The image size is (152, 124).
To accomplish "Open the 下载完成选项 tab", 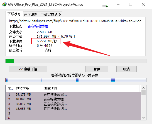I will point(51,14).
